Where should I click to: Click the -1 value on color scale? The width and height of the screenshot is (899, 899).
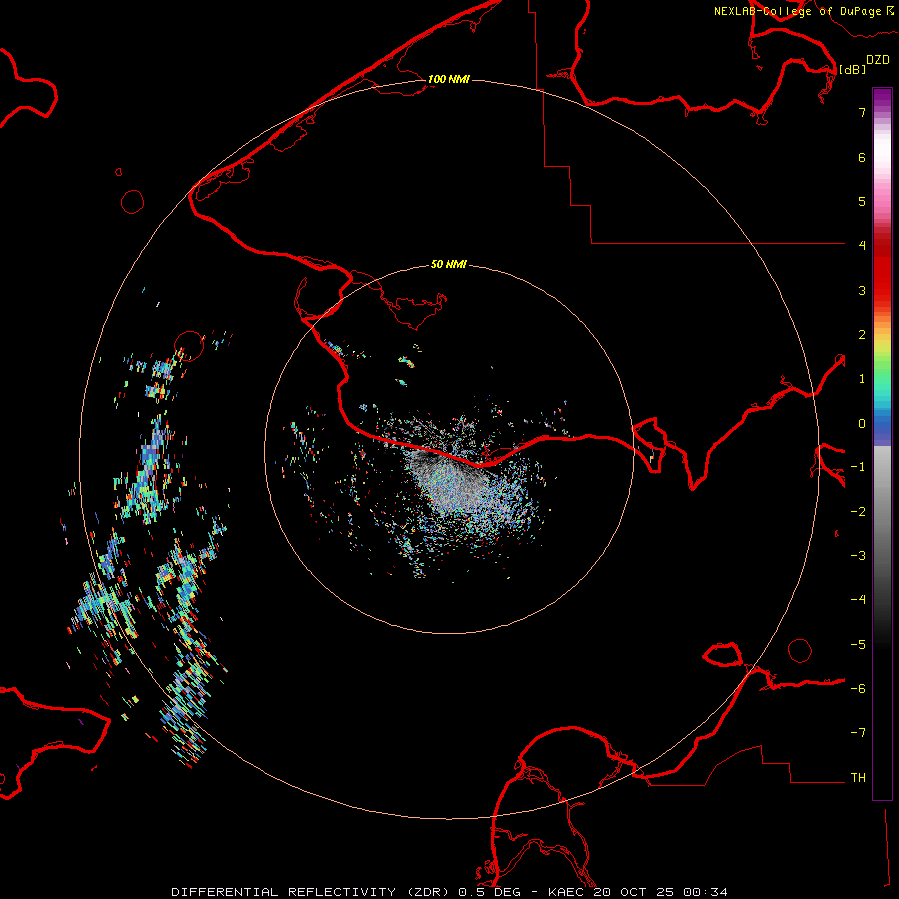pos(858,467)
